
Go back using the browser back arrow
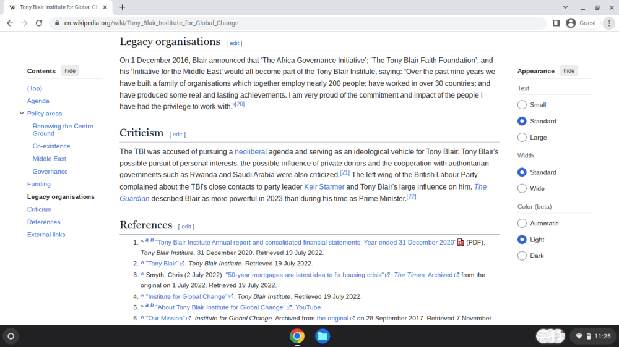(x=10, y=23)
